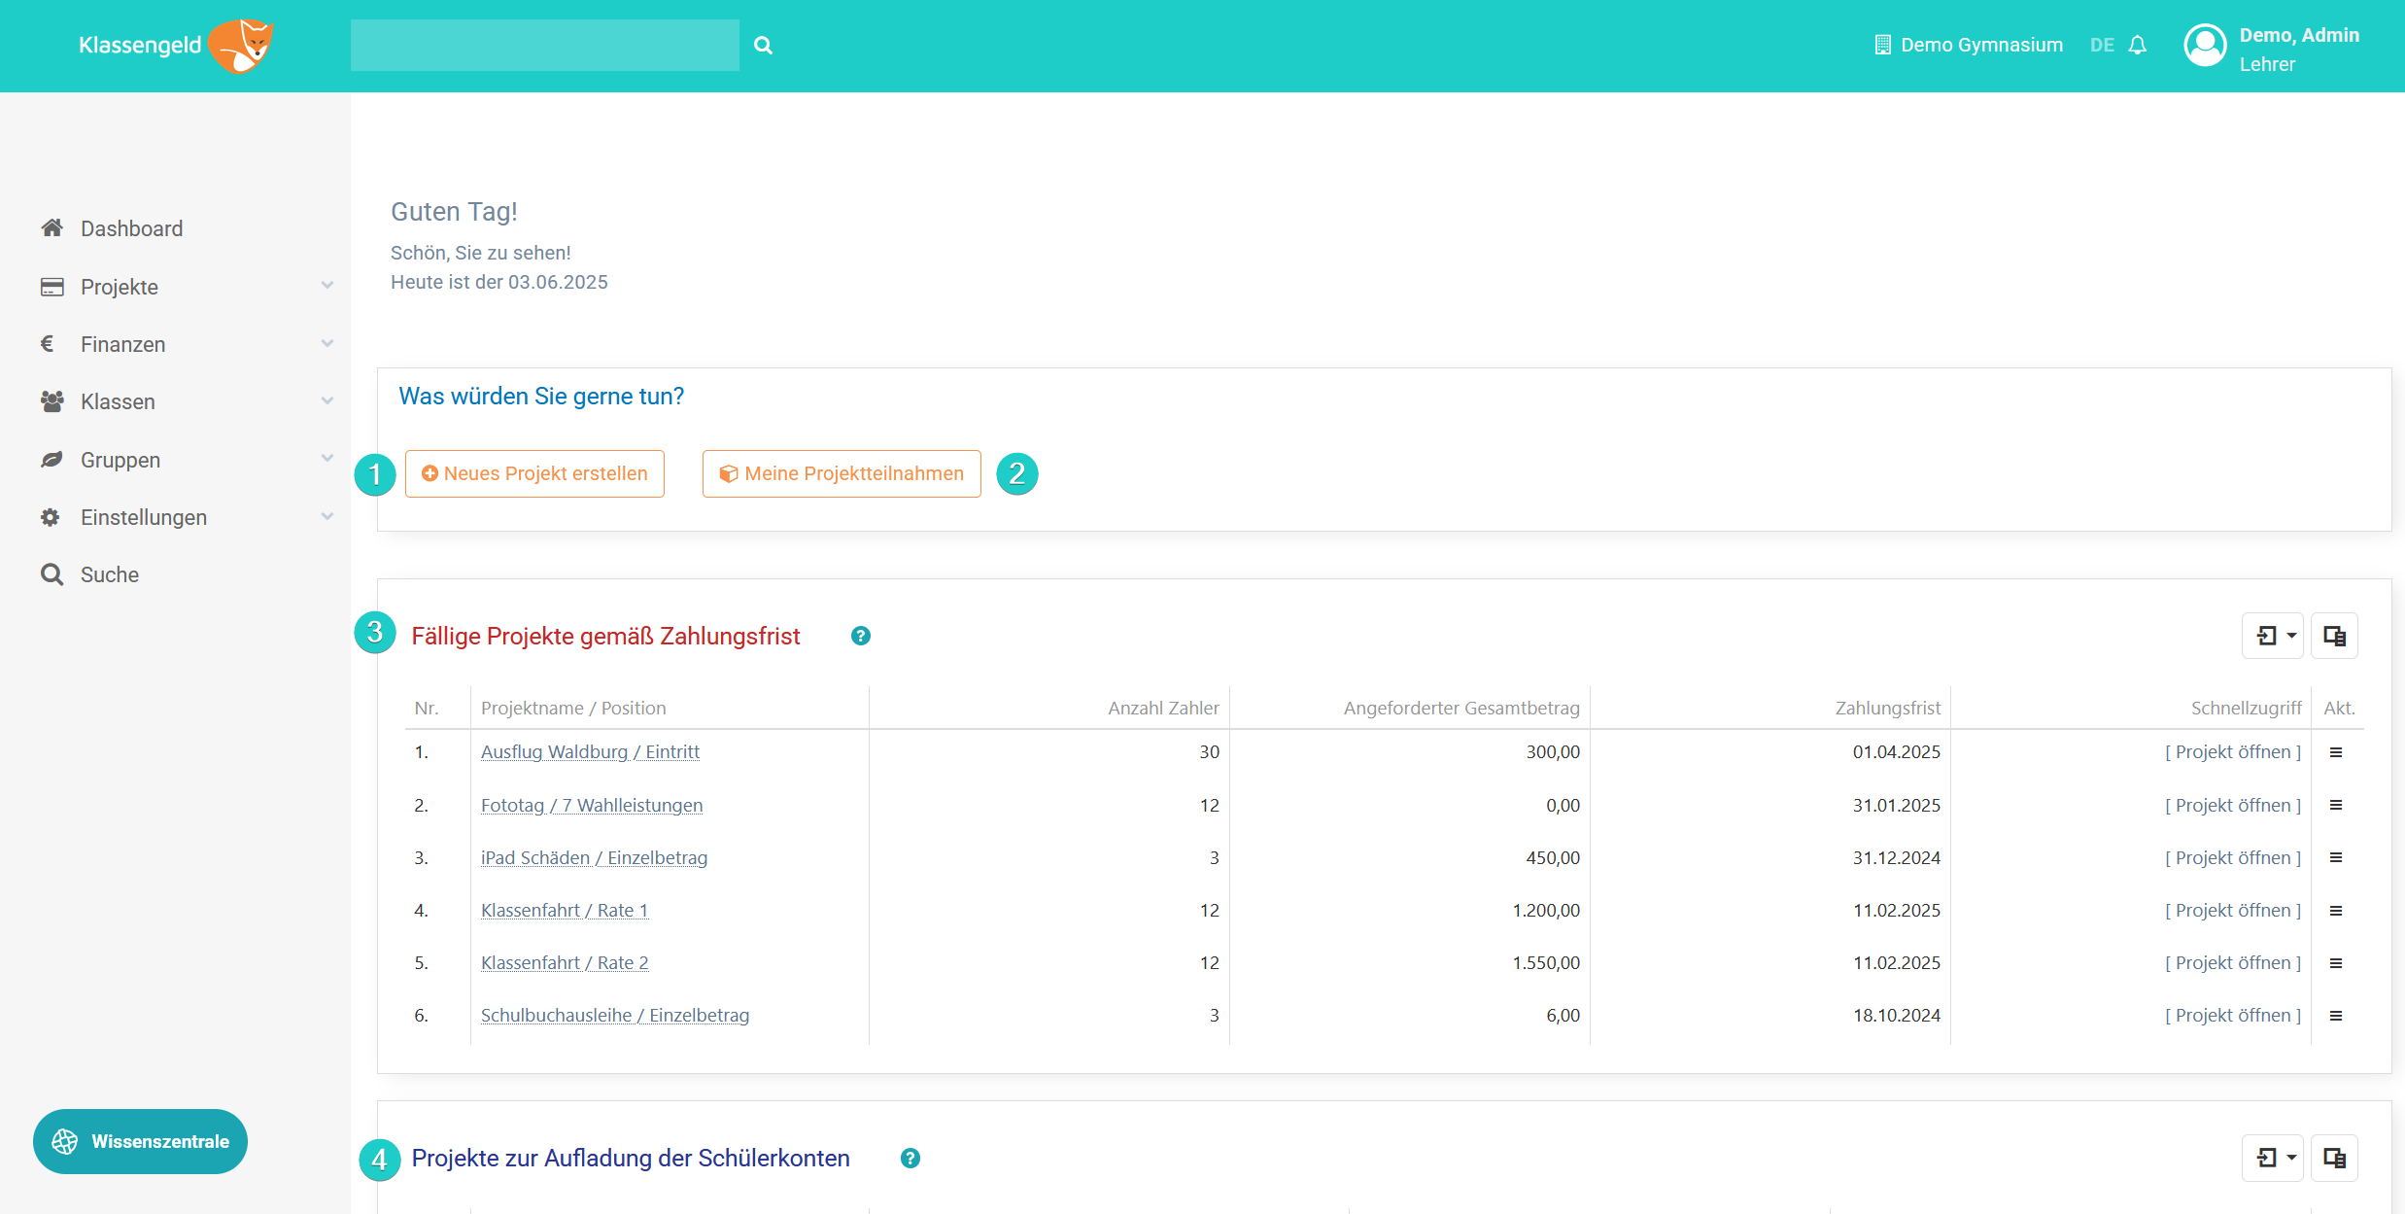Click the Suche magnifier icon in sidebar
Viewport: 2405px width, 1214px height.
click(52, 574)
